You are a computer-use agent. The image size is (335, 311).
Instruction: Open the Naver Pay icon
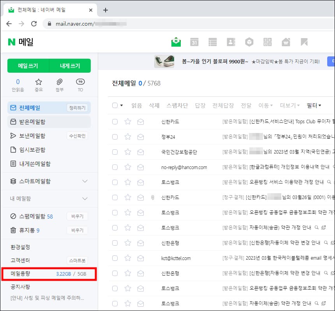pos(286,42)
